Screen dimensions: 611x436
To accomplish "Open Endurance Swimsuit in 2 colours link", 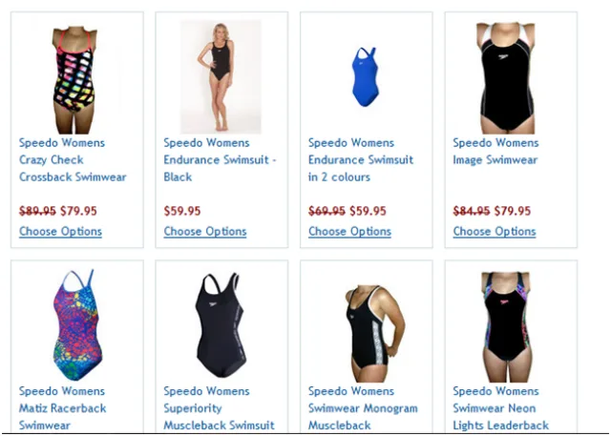I will (x=361, y=160).
